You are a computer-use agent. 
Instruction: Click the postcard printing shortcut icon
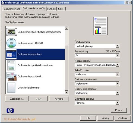tap(11, 76)
